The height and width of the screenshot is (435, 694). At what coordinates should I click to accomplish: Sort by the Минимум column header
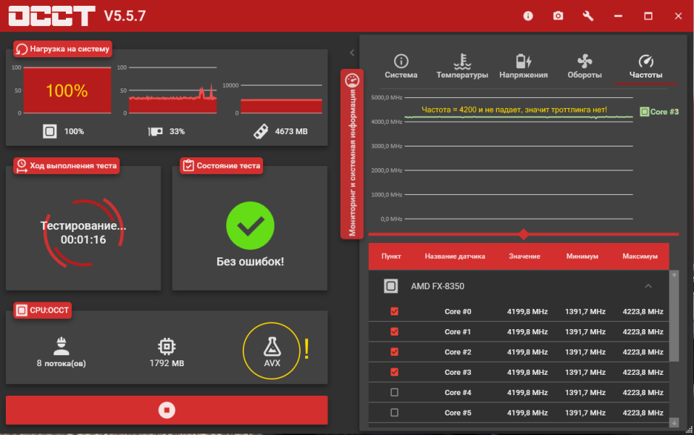[x=582, y=256]
